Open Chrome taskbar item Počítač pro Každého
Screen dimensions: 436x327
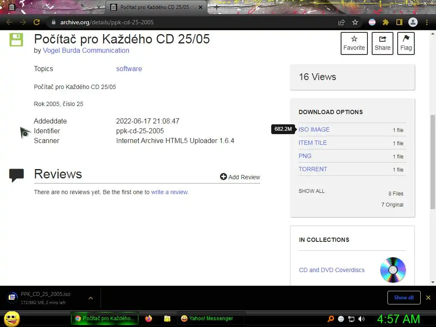(x=105, y=318)
